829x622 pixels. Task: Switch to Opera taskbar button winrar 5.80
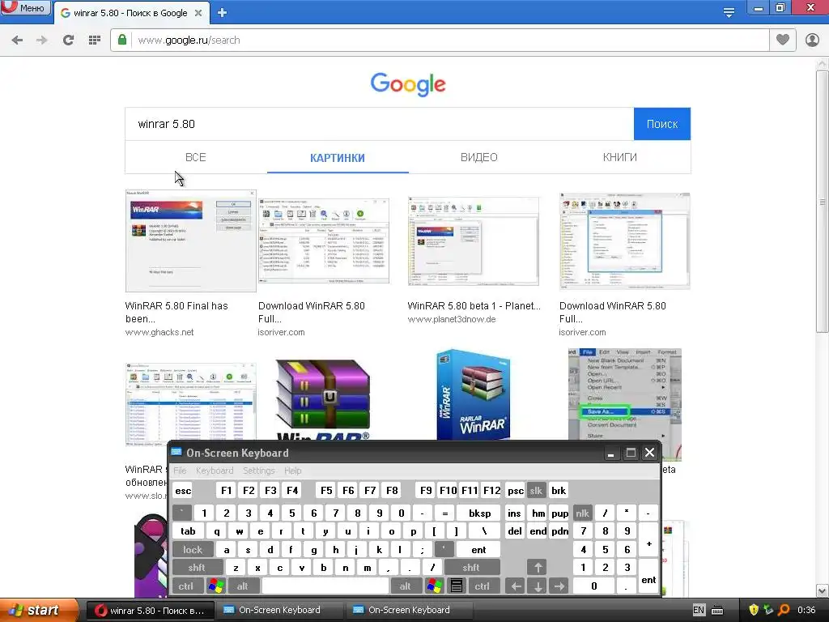(x=150, y=611)
